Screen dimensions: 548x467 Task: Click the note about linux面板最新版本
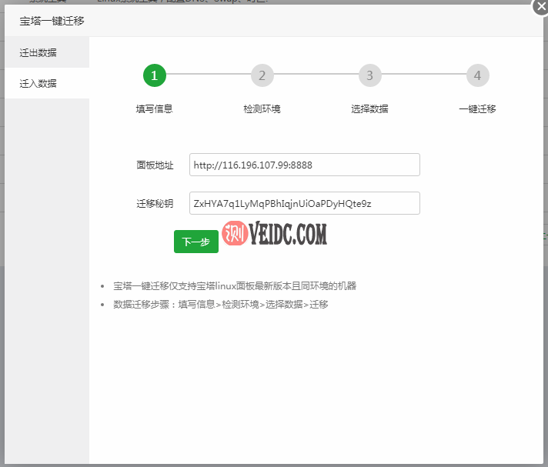tap(235, 286)
